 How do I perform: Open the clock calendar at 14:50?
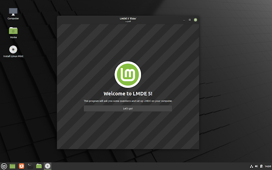pyautogui.click(x=268, y=166)
